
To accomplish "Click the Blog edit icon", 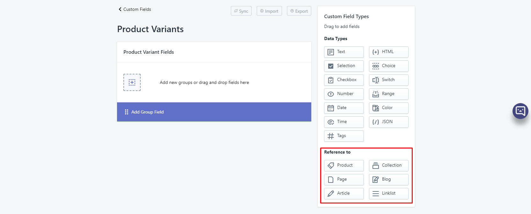I will (376, 179).
